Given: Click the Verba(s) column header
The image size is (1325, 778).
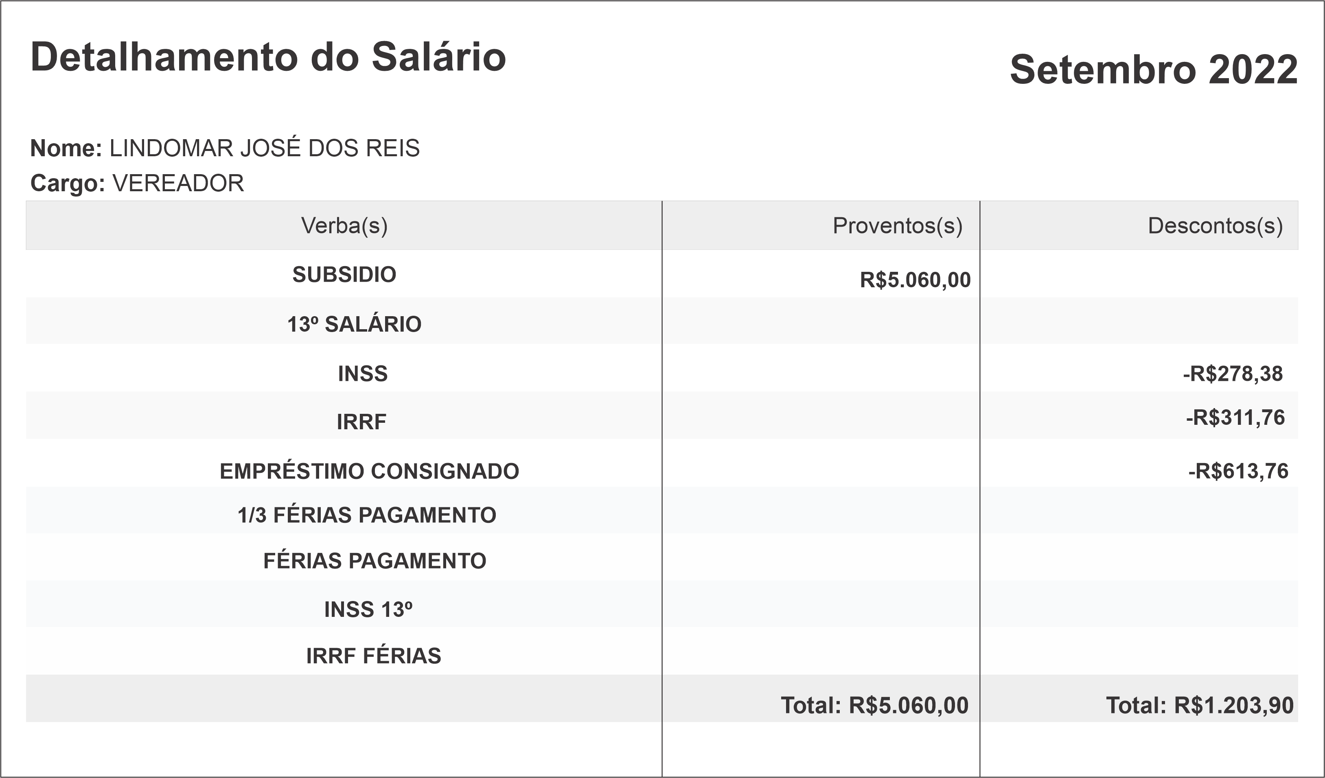Looking at the screenshot, I should click(x=344, y=225).
